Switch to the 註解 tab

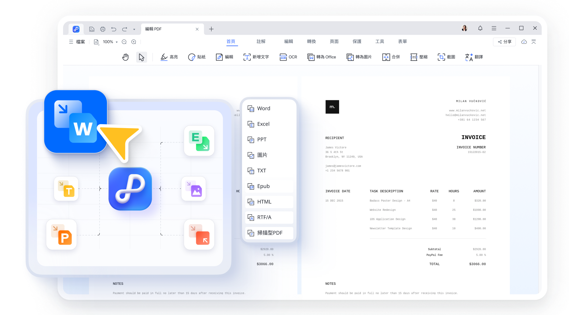[x=261, y=41]
